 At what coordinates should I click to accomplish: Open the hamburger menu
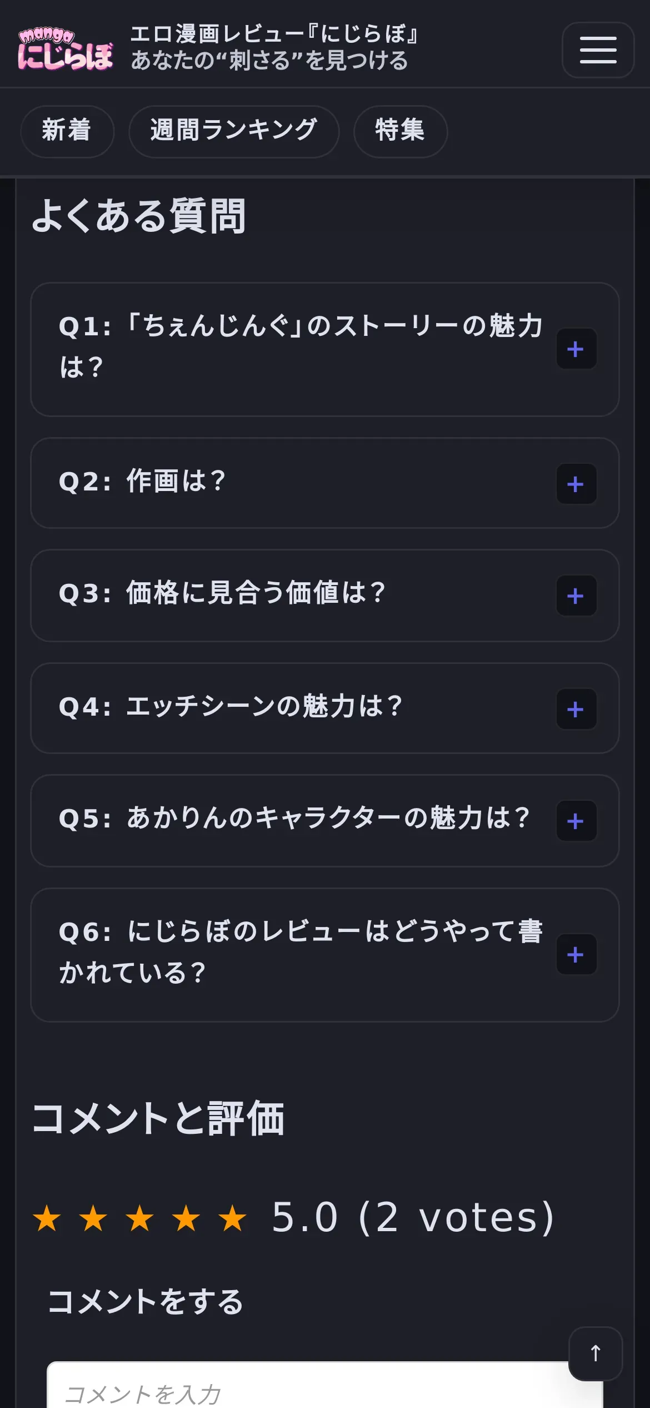(x=598, y=50)
